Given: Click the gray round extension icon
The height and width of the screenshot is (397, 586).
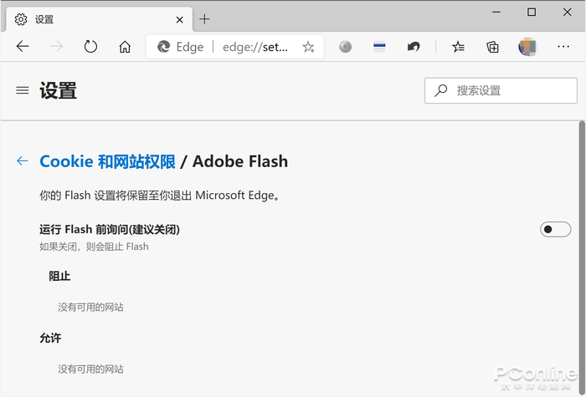Looking at the screenshot, I should pos(345,47).
